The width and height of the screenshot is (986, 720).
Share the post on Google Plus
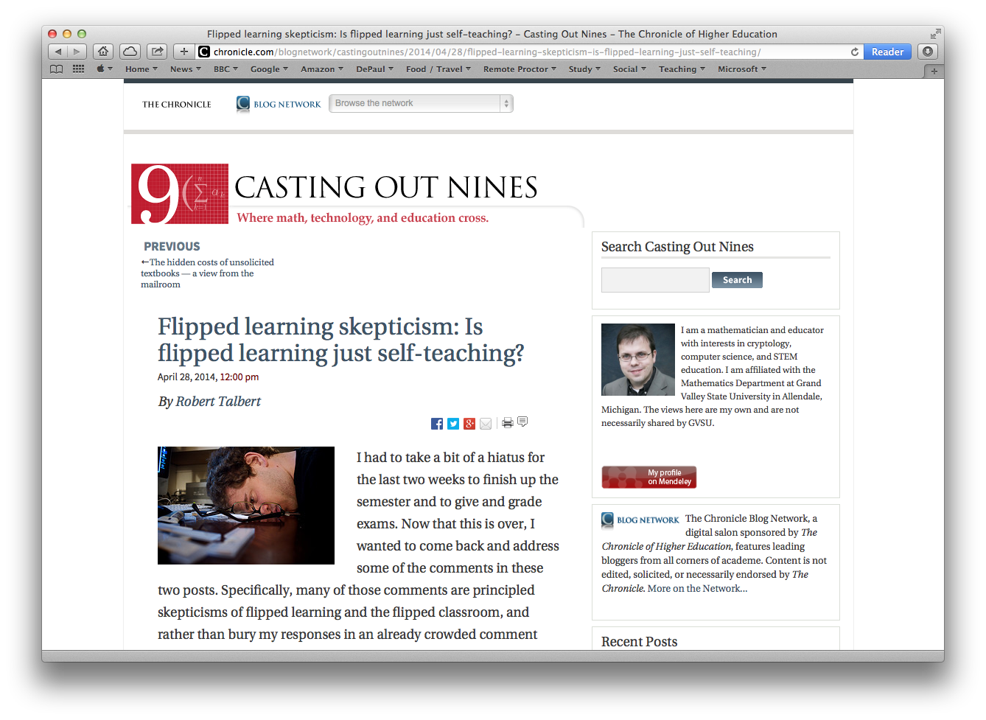coord(469,424)
